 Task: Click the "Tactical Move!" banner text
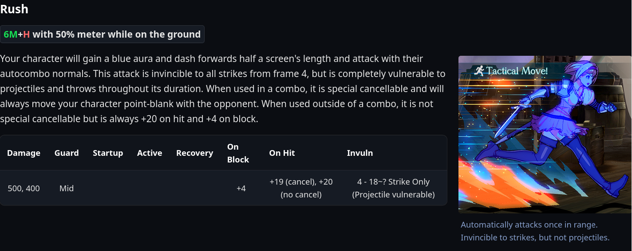coord(517,71)
